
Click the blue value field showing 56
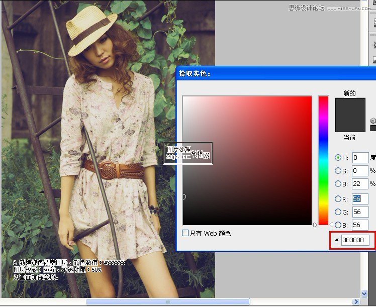point(360,225)
